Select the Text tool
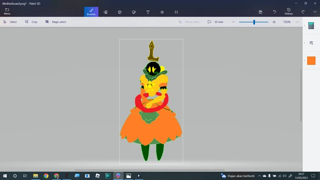The image size is (320, 180). [148, 12]
